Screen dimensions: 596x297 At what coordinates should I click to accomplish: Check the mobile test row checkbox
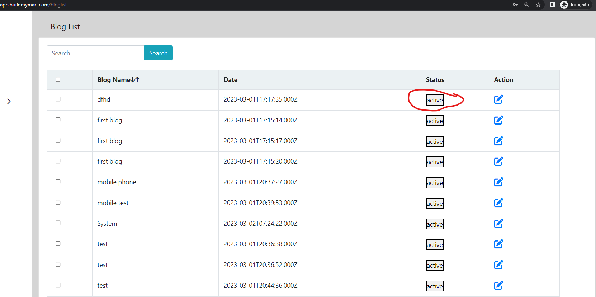tap(58, 203)
